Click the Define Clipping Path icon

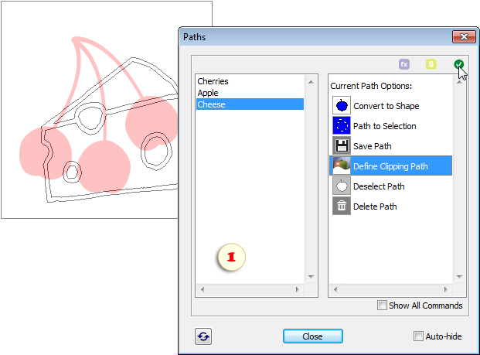[x=342, y=166]
